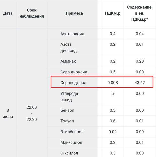Click the 8 июля date cell
This screenshot has width=156, height=157.
[x=8, y=113]
